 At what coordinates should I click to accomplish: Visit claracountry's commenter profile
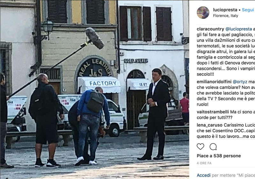[x=210, y=29]
